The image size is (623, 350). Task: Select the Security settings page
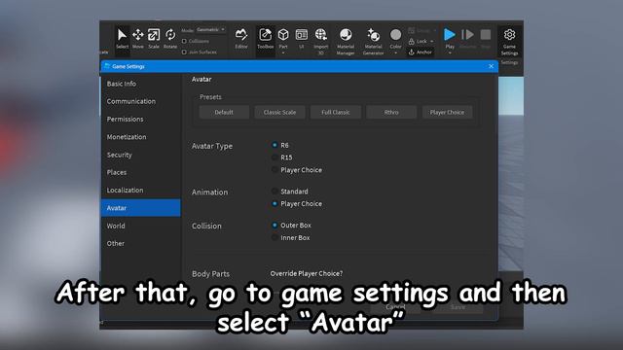coord(140,155)
